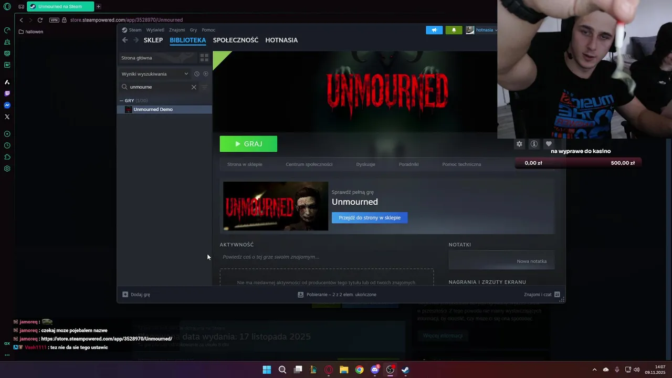The image size is (672, 378).
Task: Open Centrum społeczności link
Action: (309, 164)
